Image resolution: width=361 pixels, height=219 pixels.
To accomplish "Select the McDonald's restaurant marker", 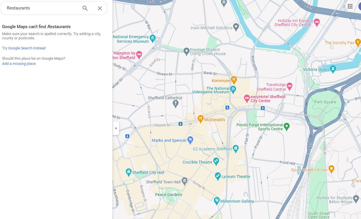I will click(x=200, y=119).
